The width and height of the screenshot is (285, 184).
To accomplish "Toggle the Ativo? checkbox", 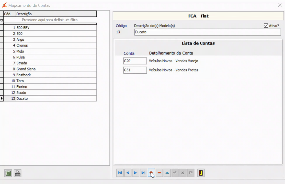I will (266, 26).
